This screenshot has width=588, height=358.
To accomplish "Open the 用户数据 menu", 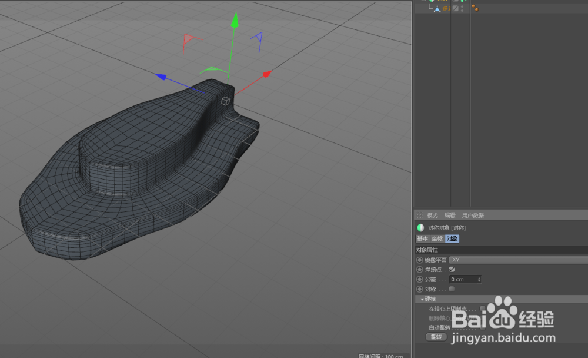I will (x=473, y=216).
